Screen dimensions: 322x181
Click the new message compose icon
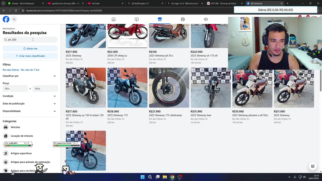[x=313, y=166]
